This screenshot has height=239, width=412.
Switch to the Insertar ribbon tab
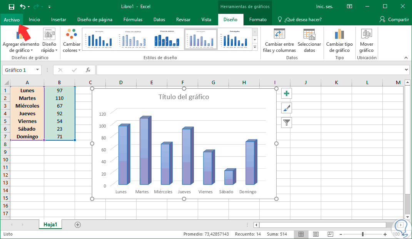pos(58,20)
